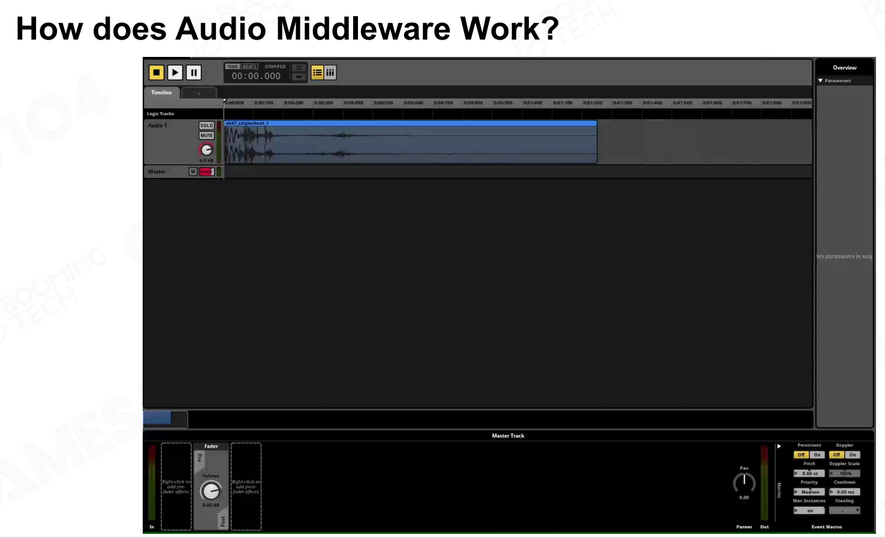Set Persistent to Off
Viewport: 885px width, 538px height.
click(801, 455)
